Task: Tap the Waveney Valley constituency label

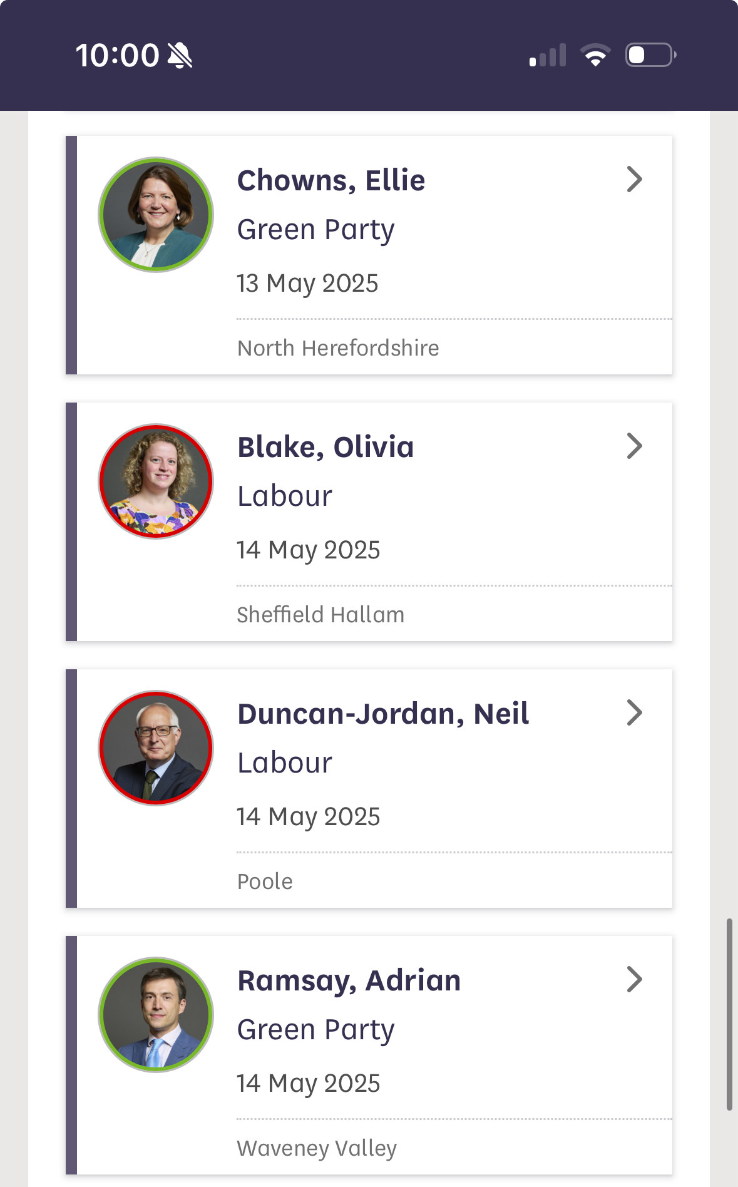Action: click(317, 1149)
